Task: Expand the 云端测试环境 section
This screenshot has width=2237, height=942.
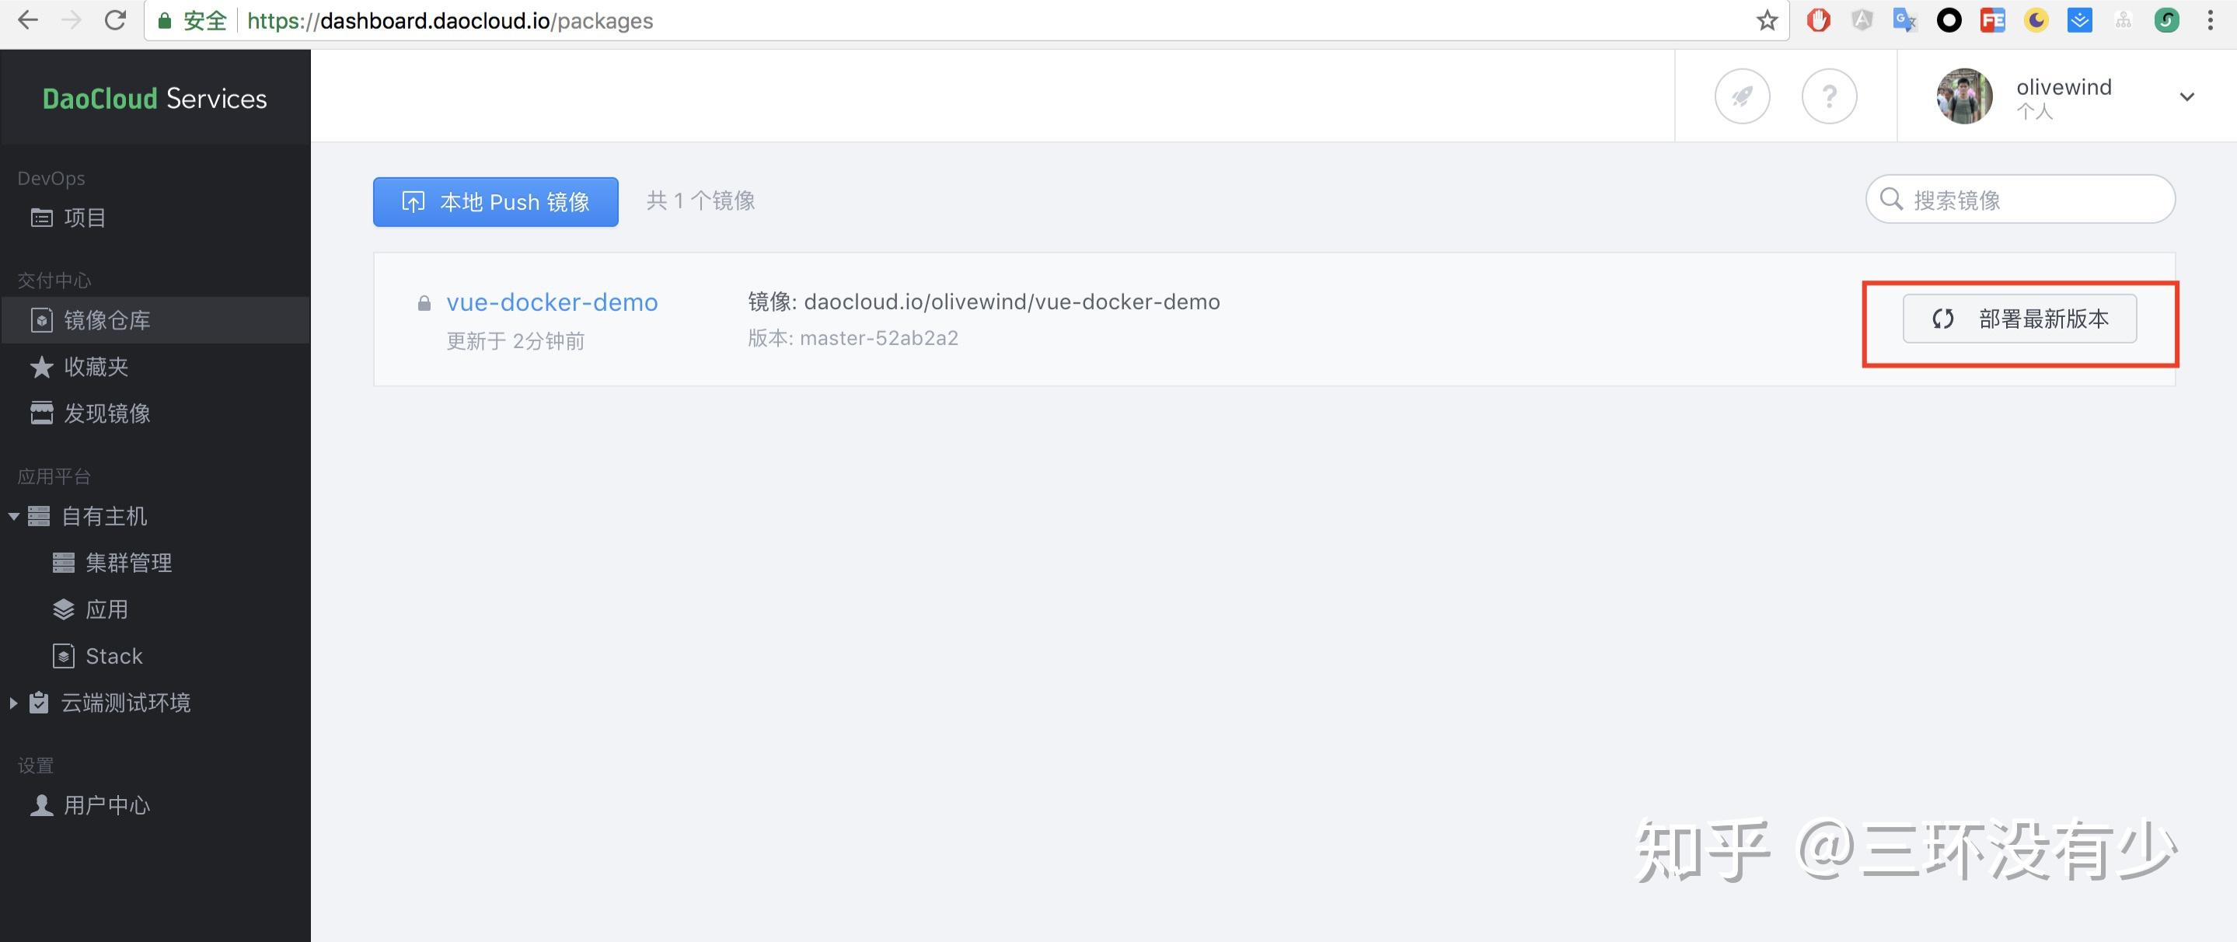Action: 14,703
